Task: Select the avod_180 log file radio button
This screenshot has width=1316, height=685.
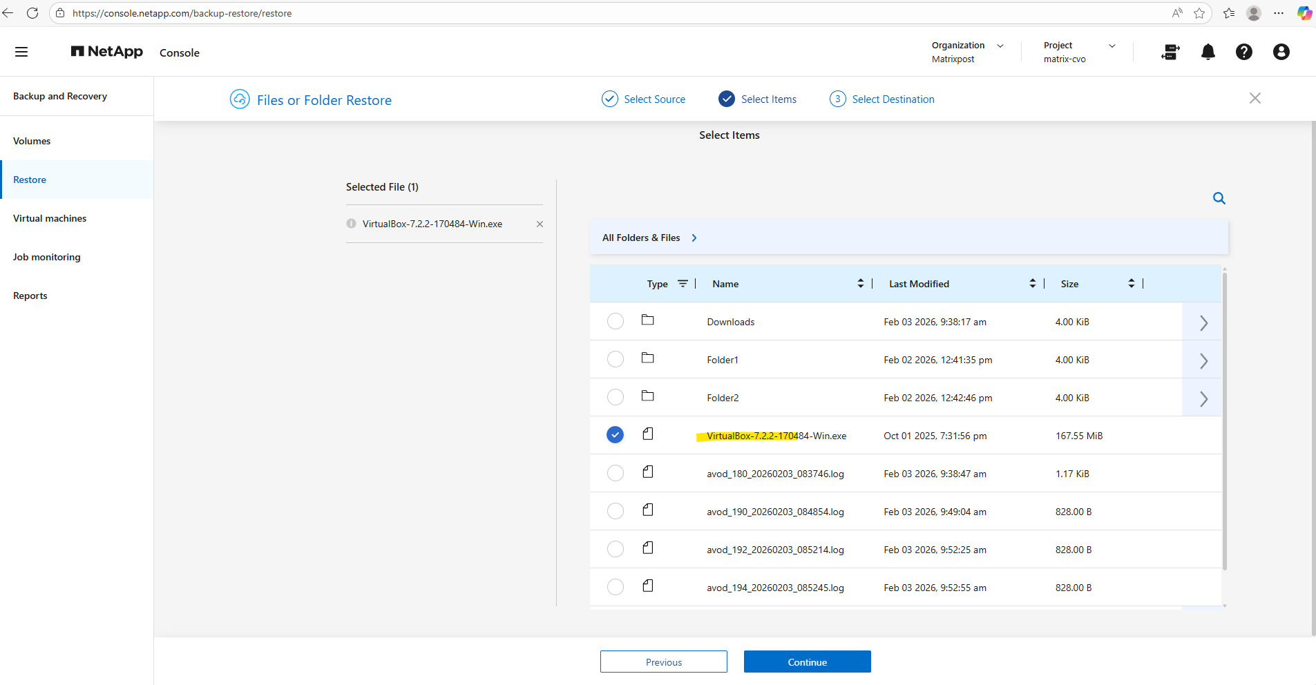Action: click(615, 474)
